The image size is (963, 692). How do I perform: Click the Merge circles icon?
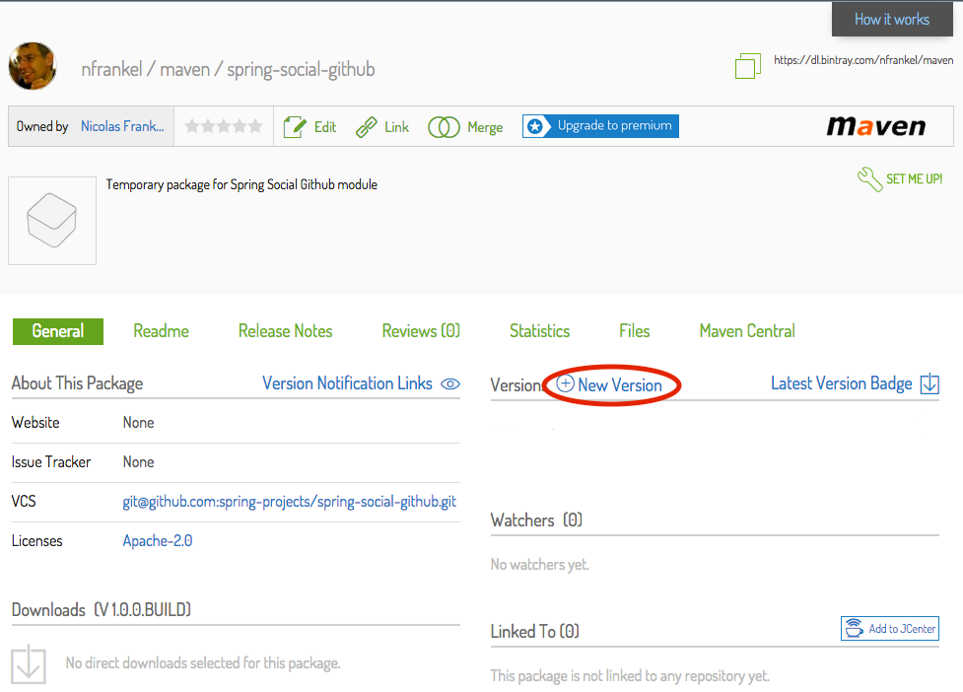tap(444, 127)
